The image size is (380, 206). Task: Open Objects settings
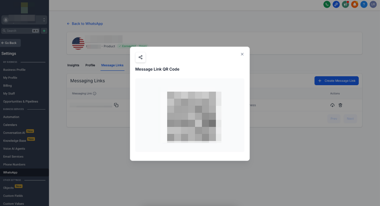(x=8, y=188)
